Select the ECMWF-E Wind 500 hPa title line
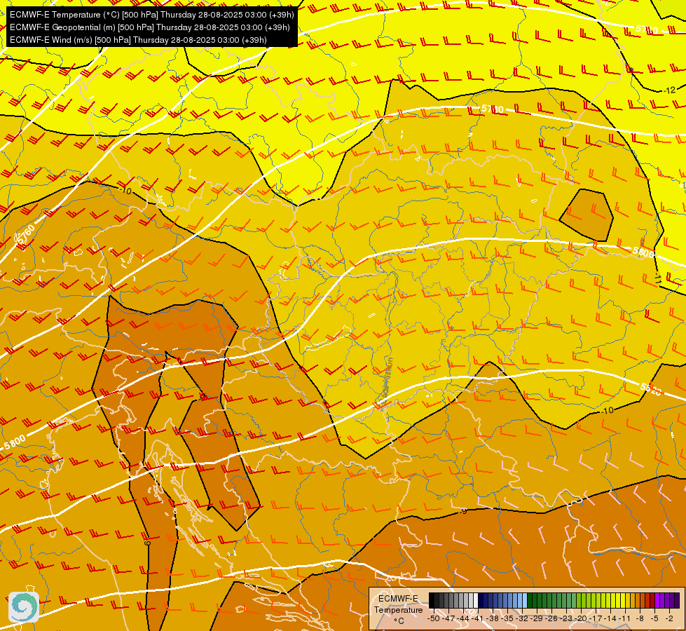The height and width of the screenshot is (631, 686). [138, 40]
